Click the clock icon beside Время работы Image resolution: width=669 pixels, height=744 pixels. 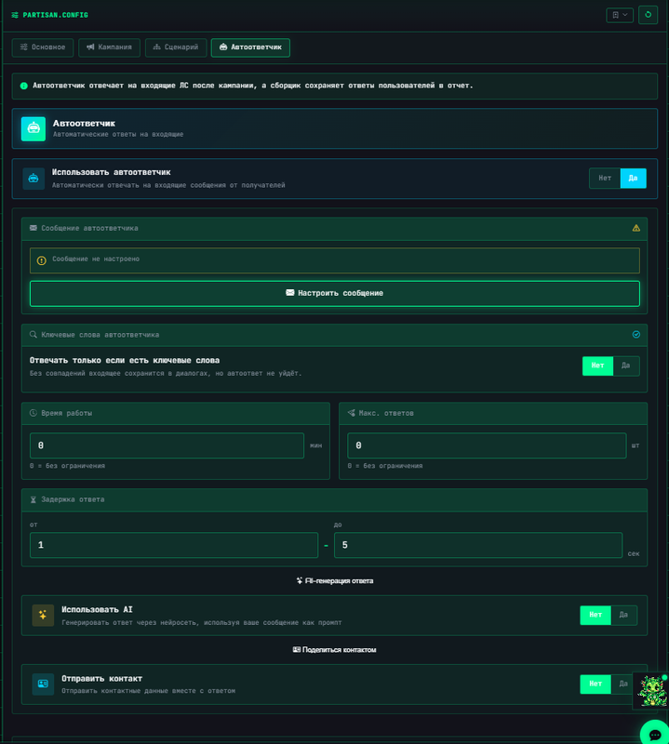pos(33,413)
